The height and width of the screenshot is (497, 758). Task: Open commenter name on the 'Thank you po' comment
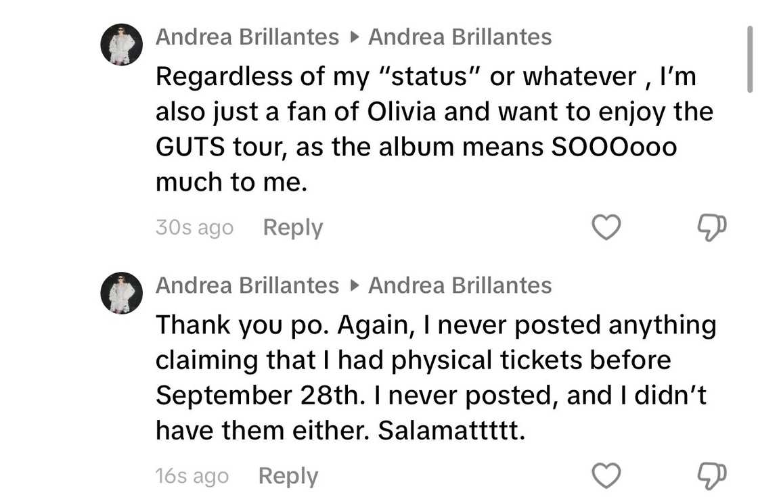point(247,286)
